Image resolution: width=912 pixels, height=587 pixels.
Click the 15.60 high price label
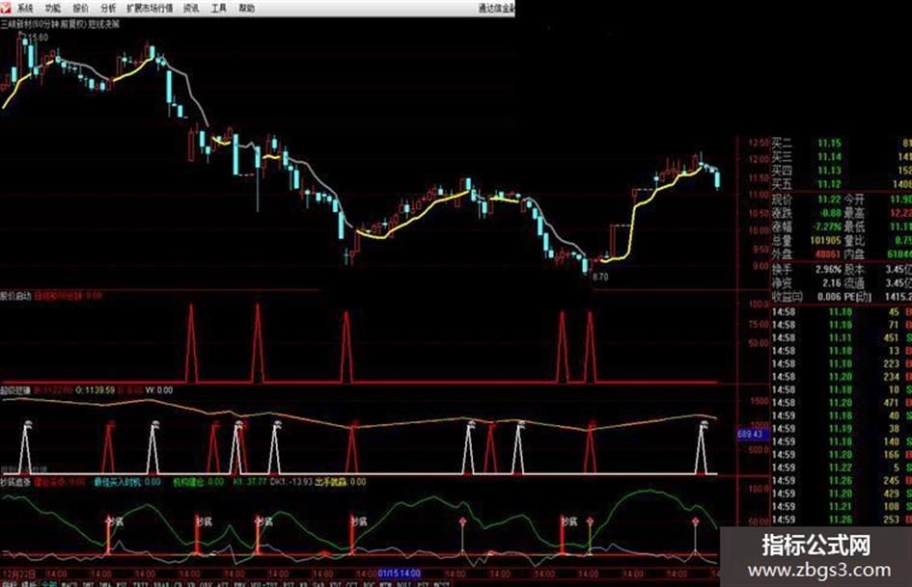click(x=38, y=38)
